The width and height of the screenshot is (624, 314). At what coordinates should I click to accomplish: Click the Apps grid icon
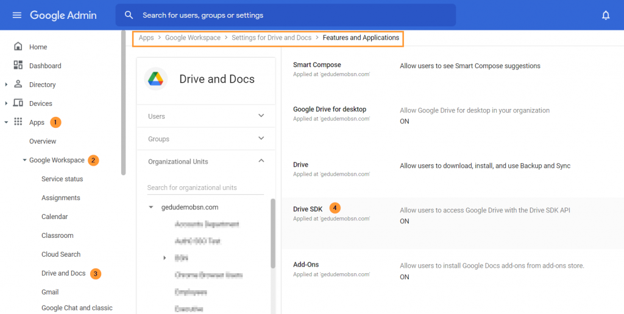click(x=18, y=122)
